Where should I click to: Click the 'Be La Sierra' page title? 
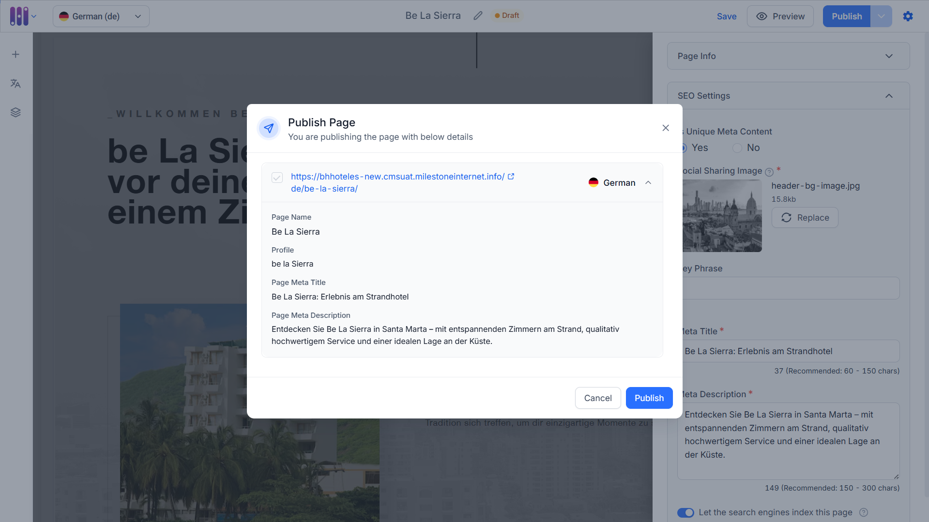pyautogui.click(x=433, y=16)
